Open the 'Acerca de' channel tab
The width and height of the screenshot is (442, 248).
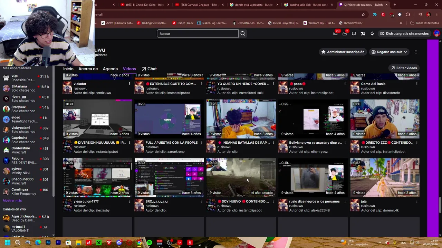coord(88,69)
